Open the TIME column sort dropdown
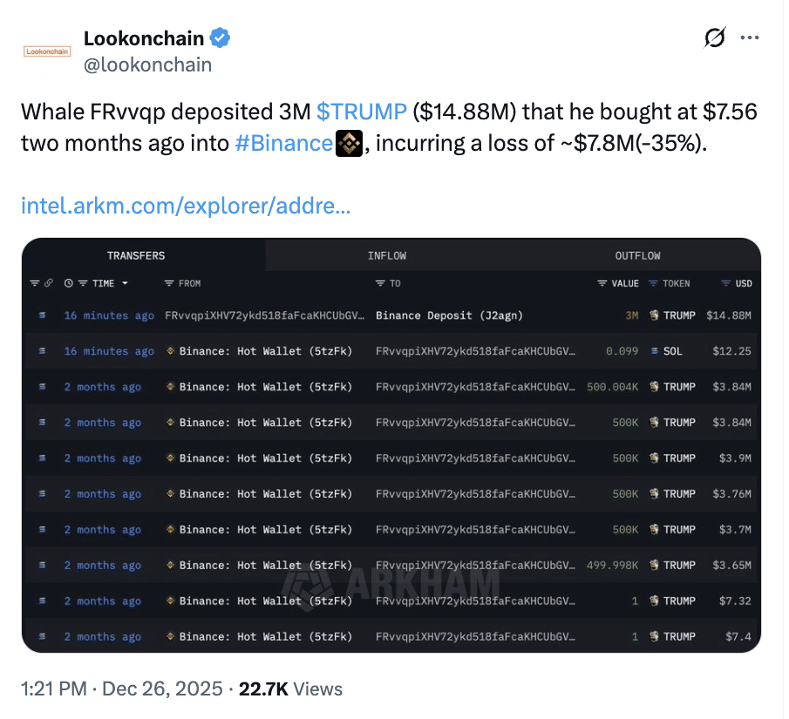This screenshot has width=789, height=719. tap(124, 283)
